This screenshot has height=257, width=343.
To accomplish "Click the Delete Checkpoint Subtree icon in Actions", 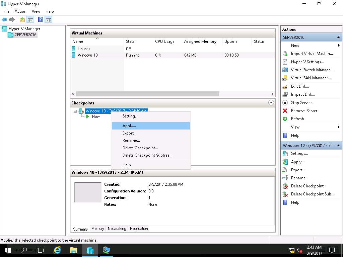I will pos(285,194).
